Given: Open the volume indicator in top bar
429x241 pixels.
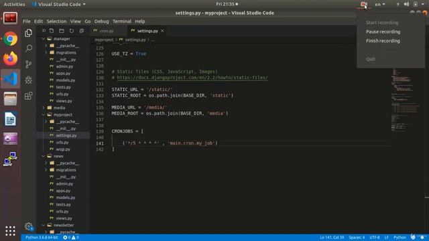Looking at the screenshot, I should point(407,4).
